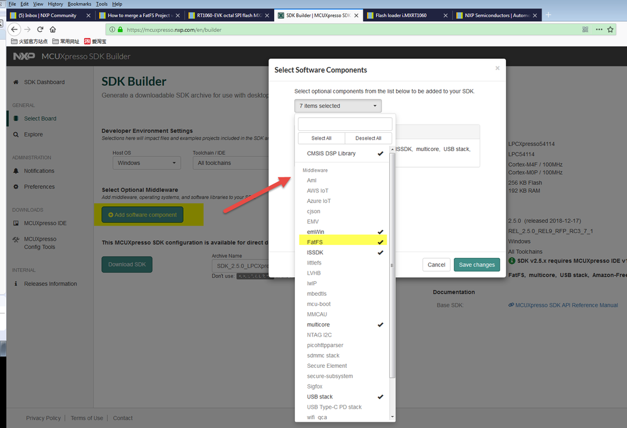Open the Terms of Use footer link
Image resolution: width=627 pixels, height=428 pixels.
tap(87, 418)
